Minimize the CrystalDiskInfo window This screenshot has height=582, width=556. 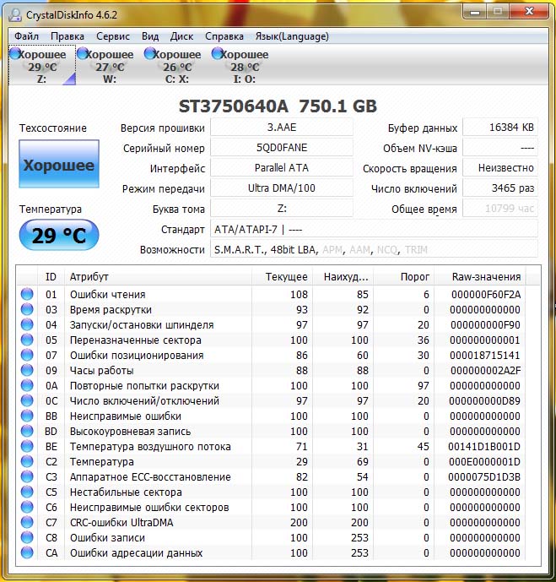point(475,12)
